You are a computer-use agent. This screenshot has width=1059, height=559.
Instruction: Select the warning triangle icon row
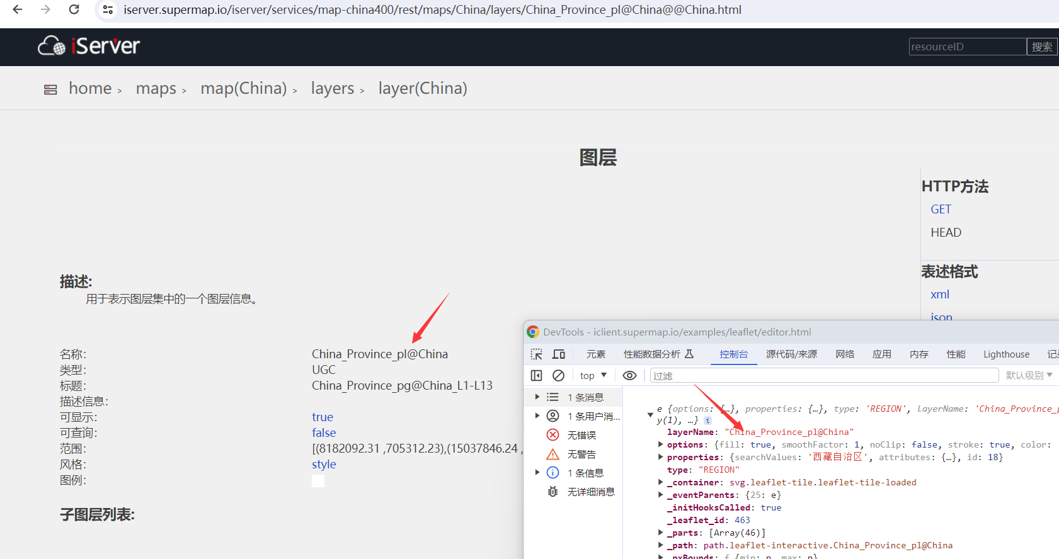pos(552,454)
